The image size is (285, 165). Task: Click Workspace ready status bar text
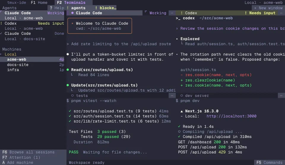[86, 162]
